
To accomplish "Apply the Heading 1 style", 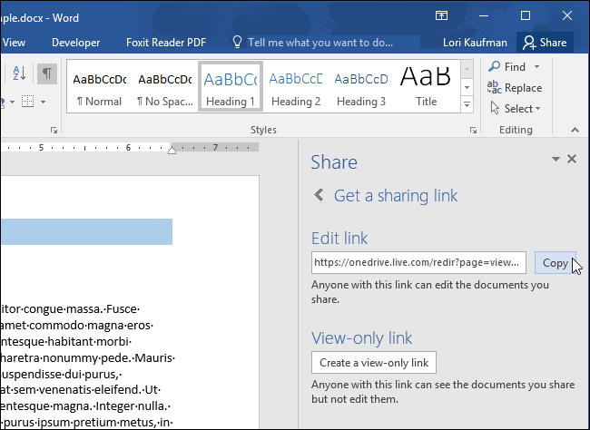I will point(231,87).
